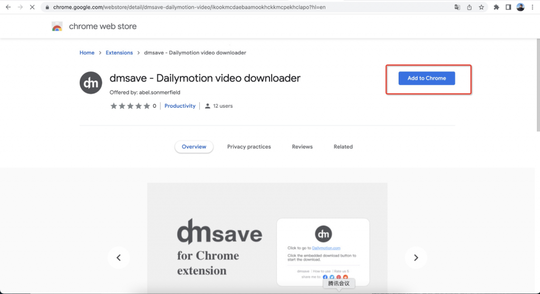Open Chrome three-dot menu
This screenshot has width=540, height=294.
point(533,7)
